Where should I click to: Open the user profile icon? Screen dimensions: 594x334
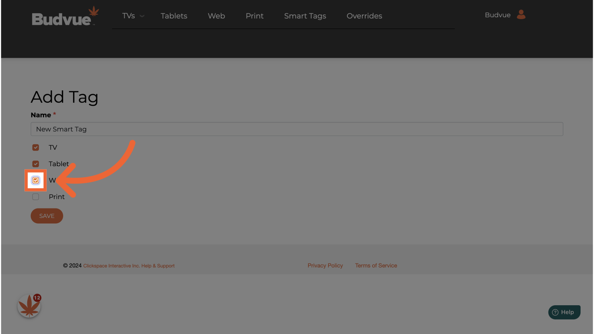521,15
